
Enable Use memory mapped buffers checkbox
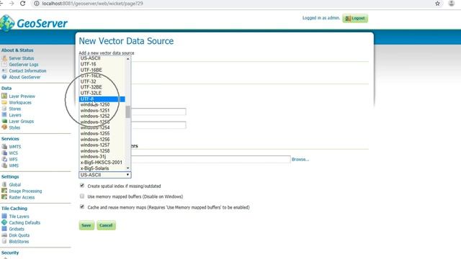(82, 196)
